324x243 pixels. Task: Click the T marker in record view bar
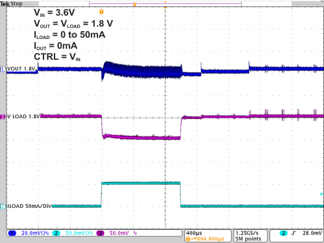coord(134,4)
